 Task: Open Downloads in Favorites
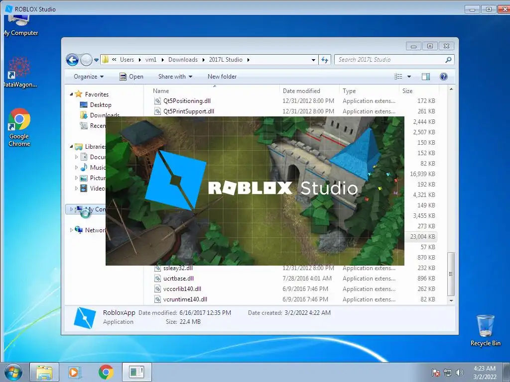pos(105,115)
